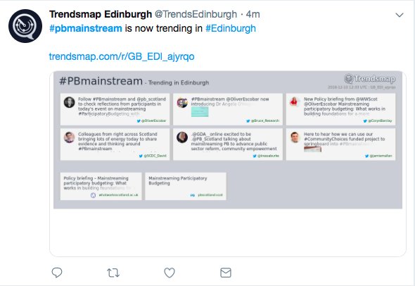Click the Colleagues from right across Scotland card
415x286 pixels.
coord(115,144)
